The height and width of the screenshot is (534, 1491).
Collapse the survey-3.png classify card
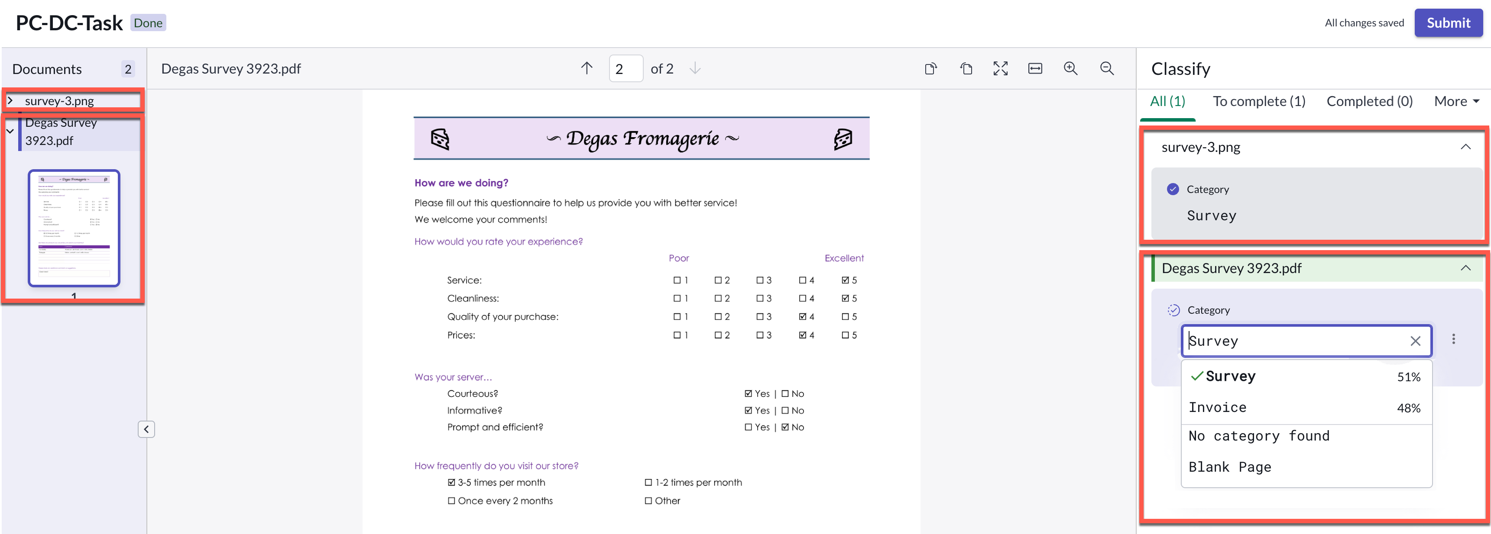point(1465,147)
